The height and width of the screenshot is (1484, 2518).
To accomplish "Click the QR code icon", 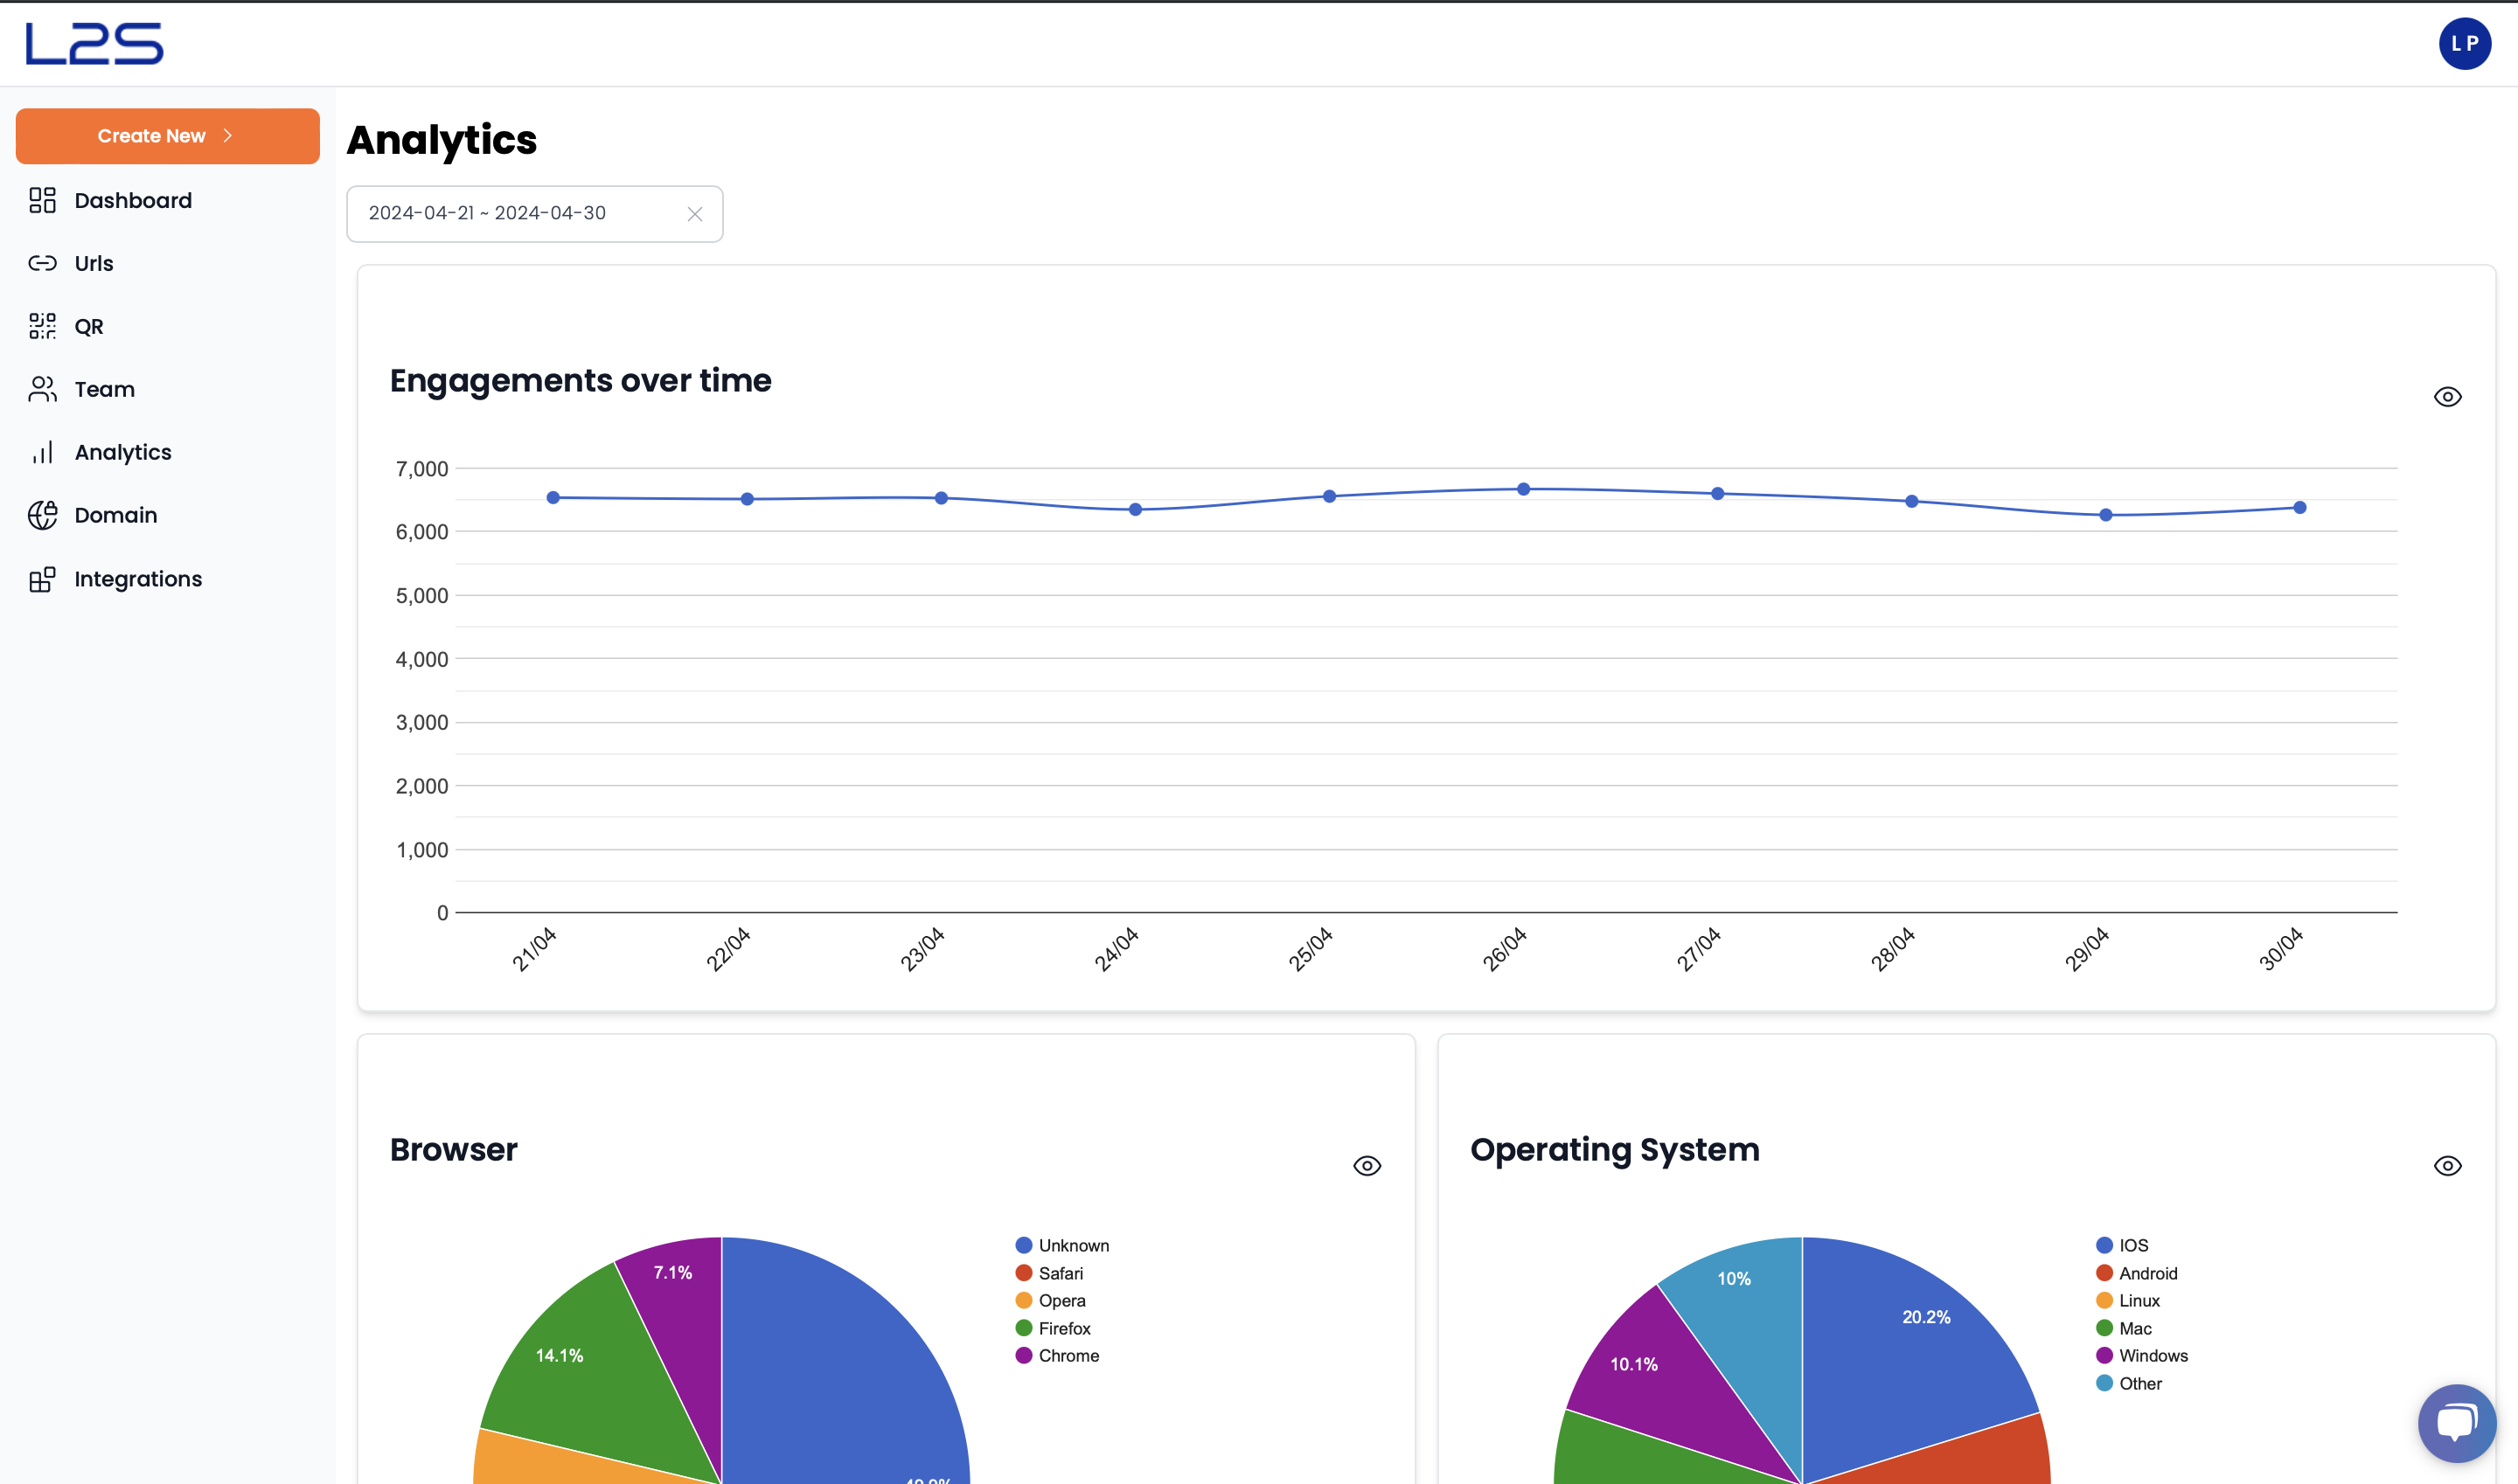I will point(42,326).
